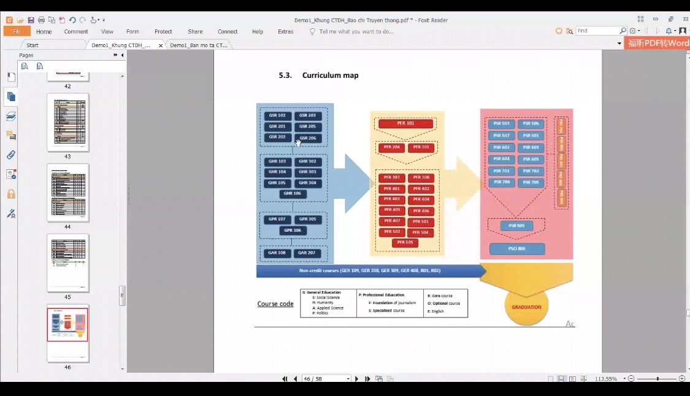This screenshot has height=396, width=690.
Task: Reduce page thumbnails in Pages panel
Action: [40, 66]
